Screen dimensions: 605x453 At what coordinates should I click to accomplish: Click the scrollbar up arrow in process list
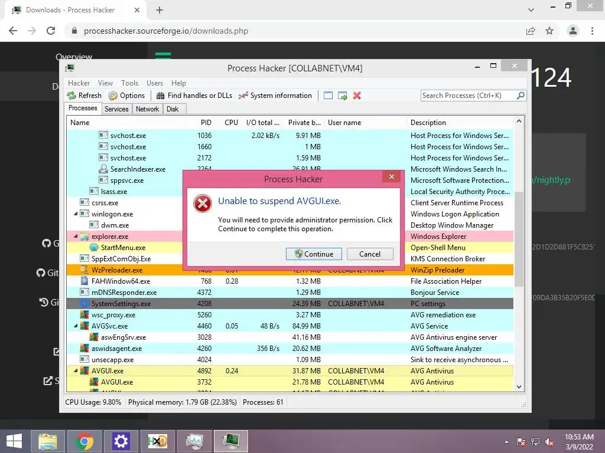(x=519, y=122)
